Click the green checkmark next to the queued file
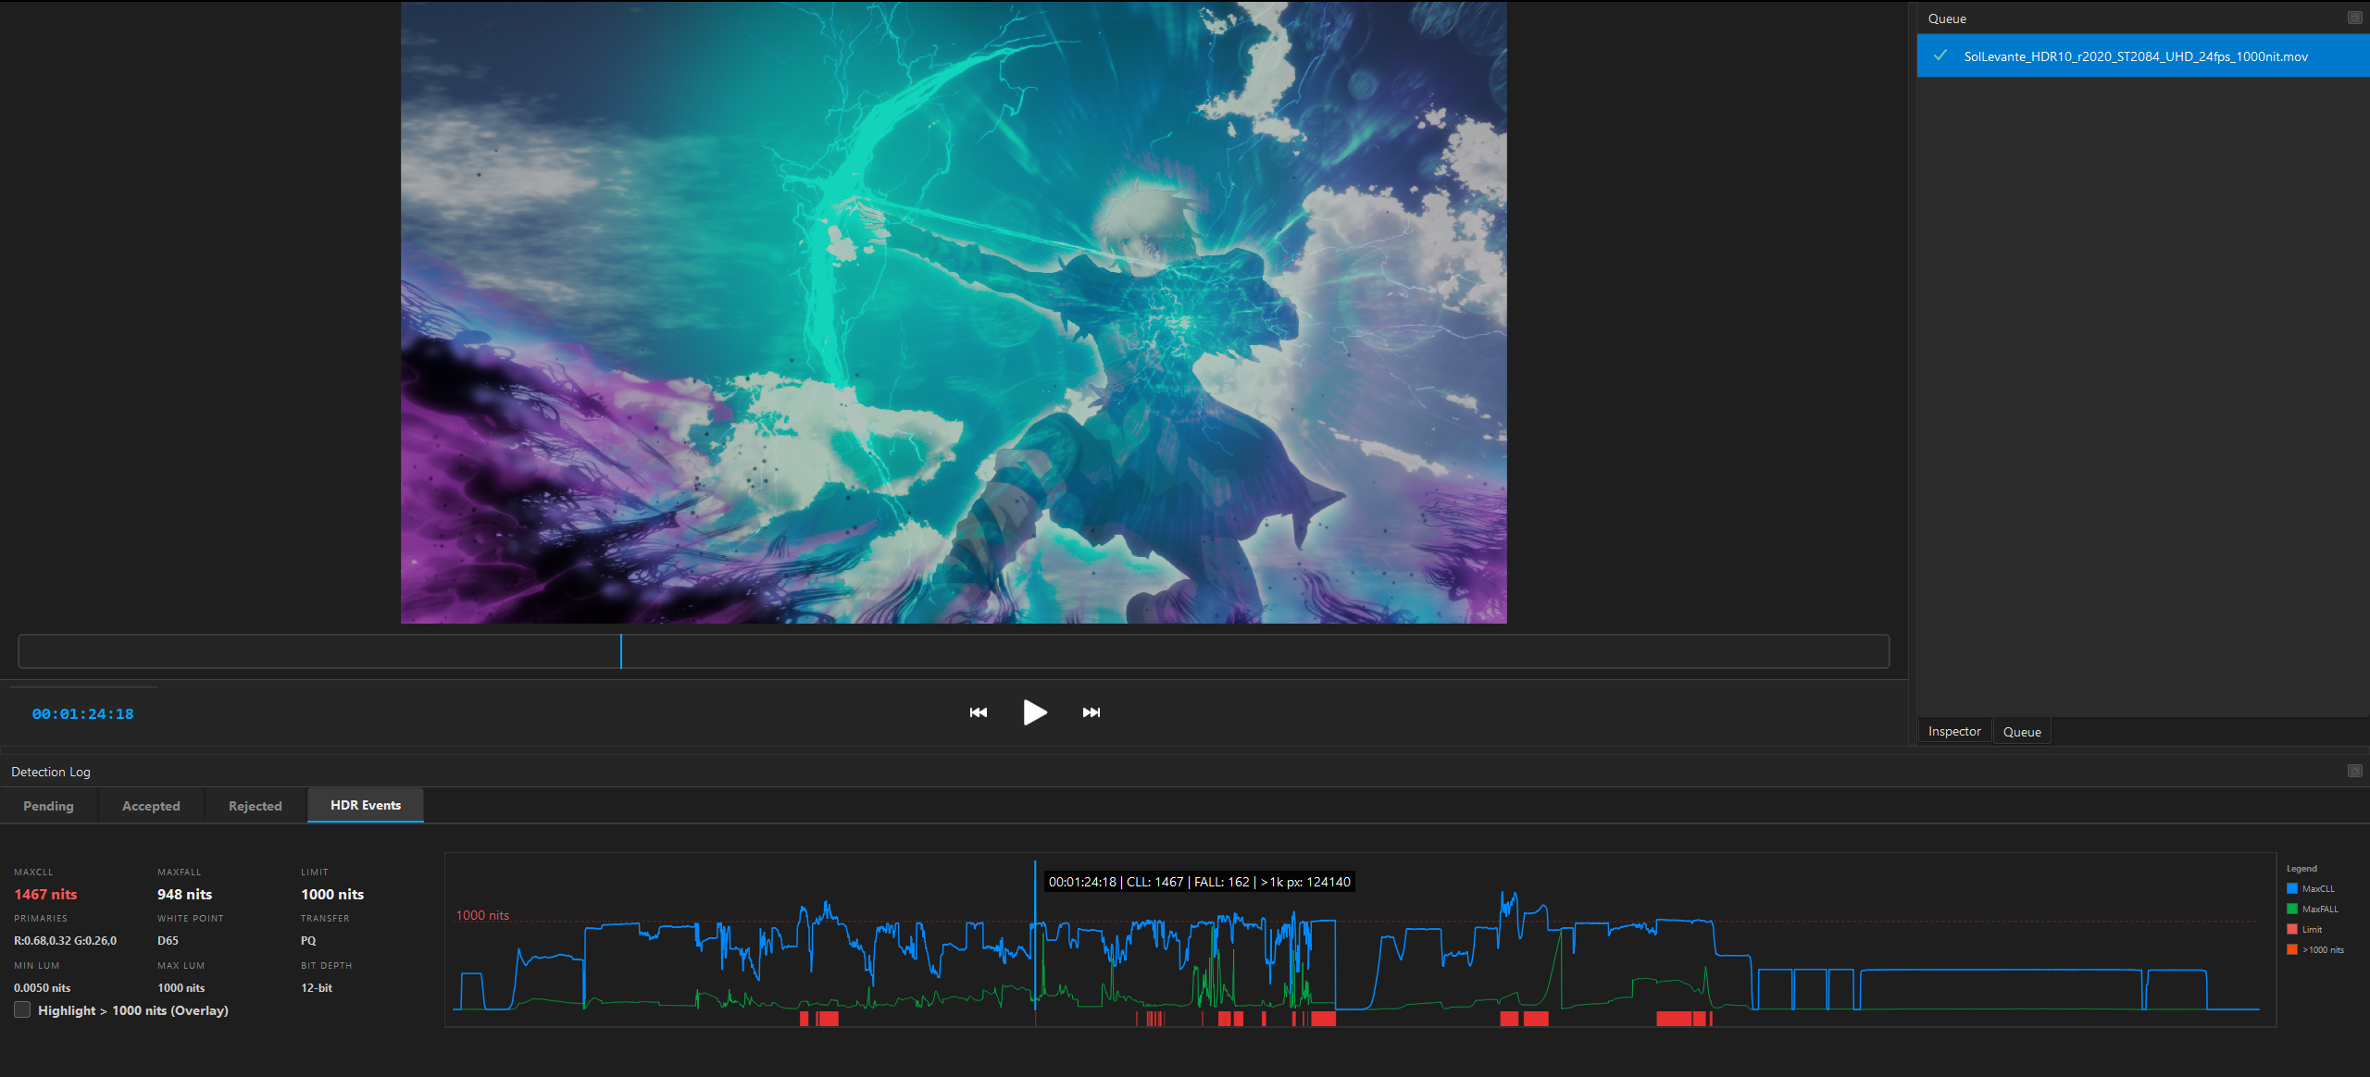The image size is (2370, 1077). click(x=1940, y=56)
